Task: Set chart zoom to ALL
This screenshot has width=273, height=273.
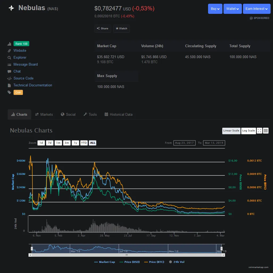Action: point(93,143)
